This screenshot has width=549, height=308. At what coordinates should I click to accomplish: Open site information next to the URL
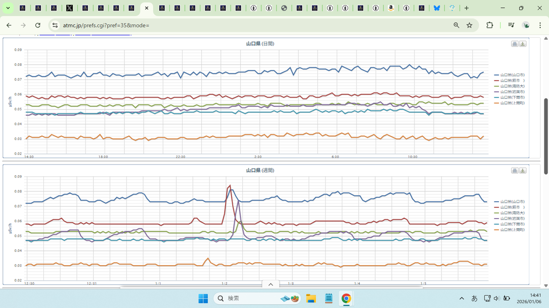[x=55, y=25]
